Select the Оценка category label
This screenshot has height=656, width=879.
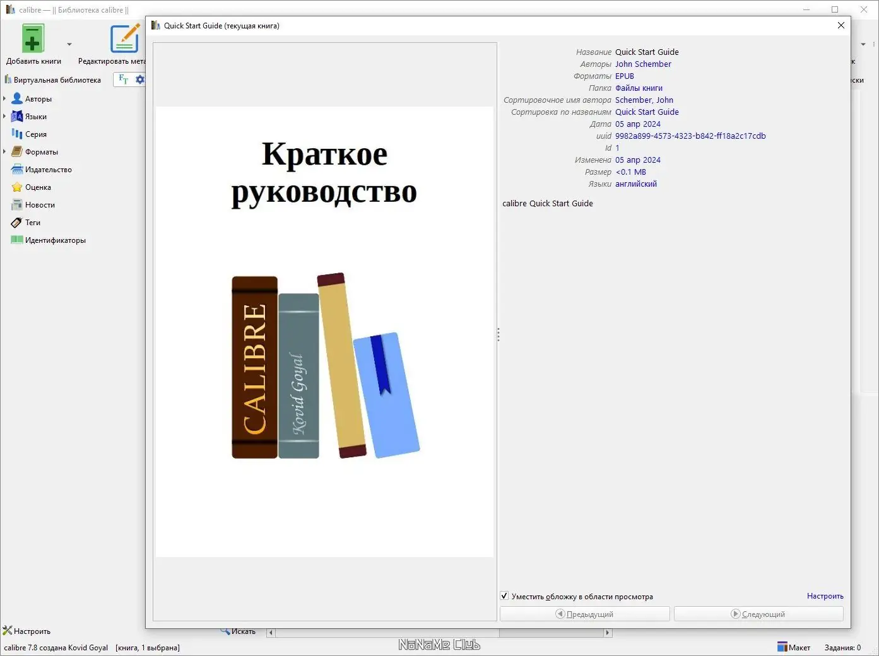click(38, 187)
